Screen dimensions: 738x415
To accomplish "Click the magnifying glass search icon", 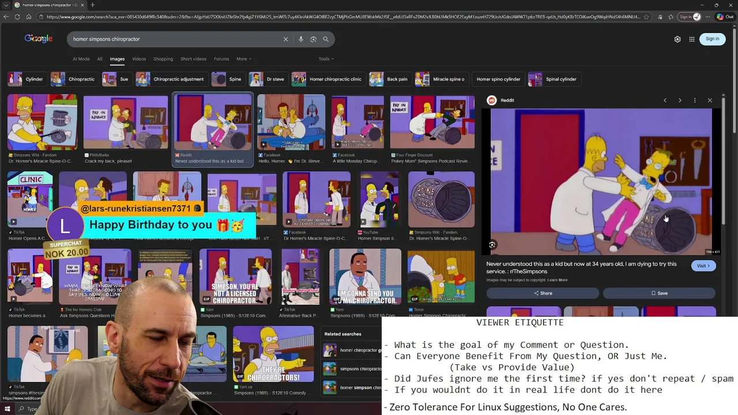I will (x=326, y=39).
